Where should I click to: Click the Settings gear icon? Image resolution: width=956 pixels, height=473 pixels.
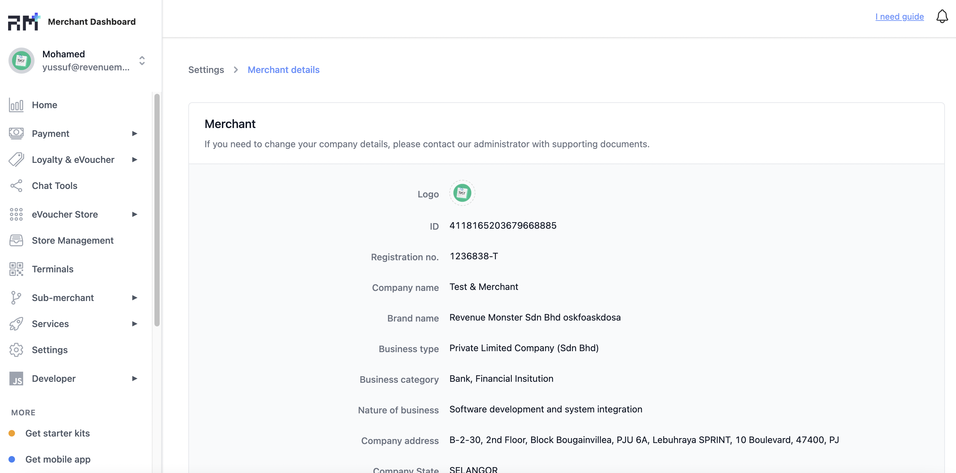(x=16, y=350)
